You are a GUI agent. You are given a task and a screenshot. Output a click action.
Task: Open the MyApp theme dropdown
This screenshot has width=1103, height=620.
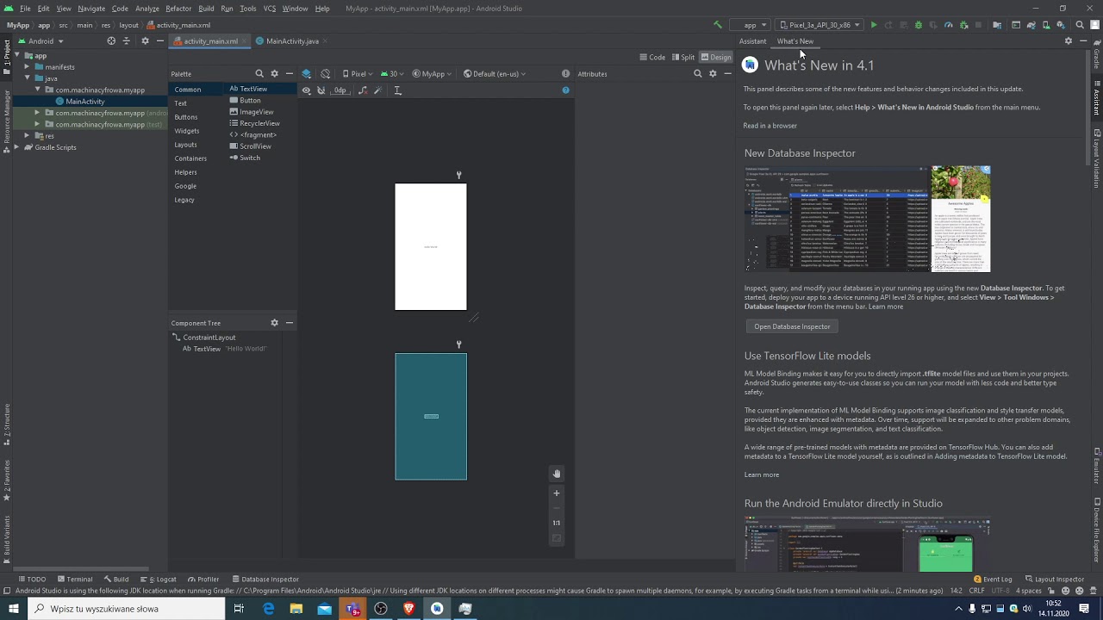(x=433, y=74)
